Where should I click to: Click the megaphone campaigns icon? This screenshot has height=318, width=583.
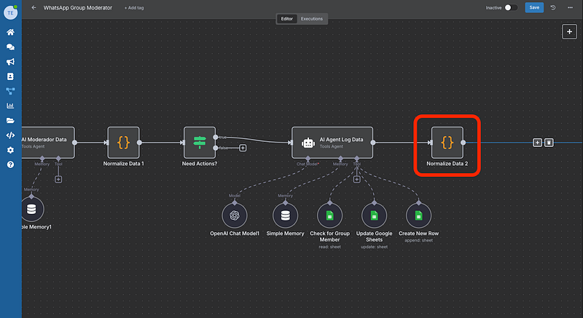pos(10,62)
